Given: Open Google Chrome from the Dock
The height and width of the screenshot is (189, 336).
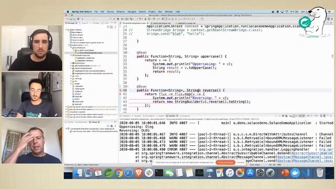Looking at the screenshot, I should click(x=119, y=173).
